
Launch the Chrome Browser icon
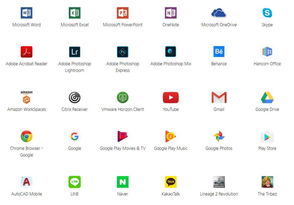pyautogui.click(x=26, y=136)
